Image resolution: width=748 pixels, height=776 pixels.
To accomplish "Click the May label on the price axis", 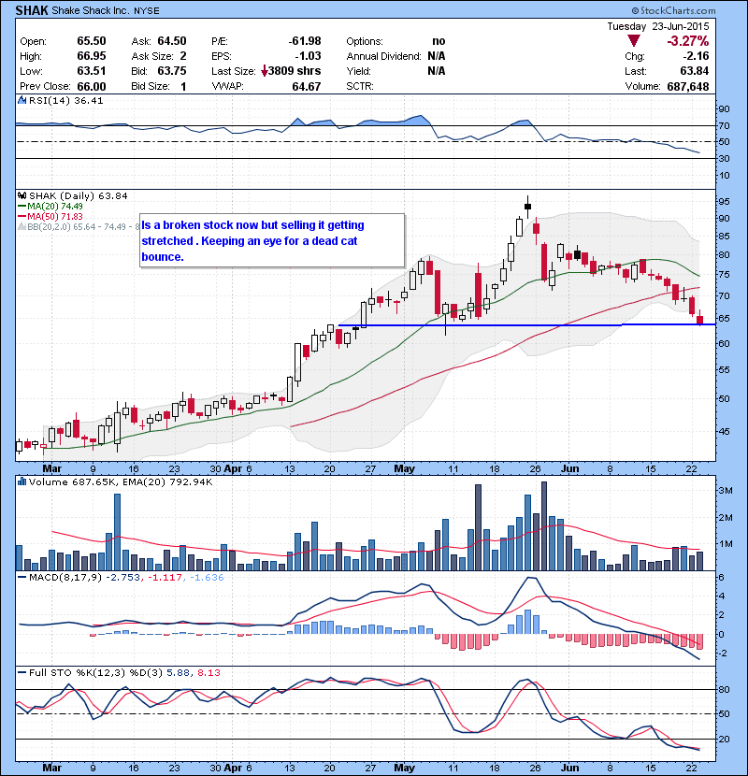I will [405, 468].
